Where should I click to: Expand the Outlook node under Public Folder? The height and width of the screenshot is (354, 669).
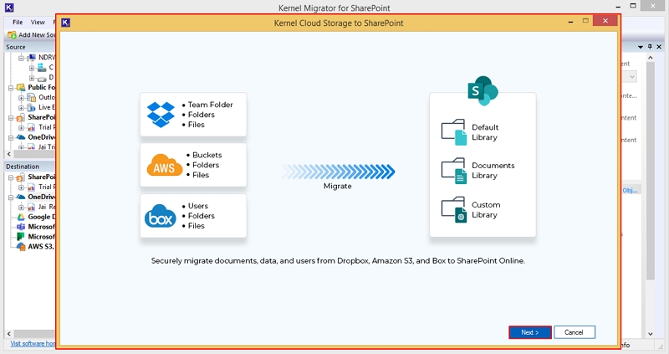coord(21,98)
